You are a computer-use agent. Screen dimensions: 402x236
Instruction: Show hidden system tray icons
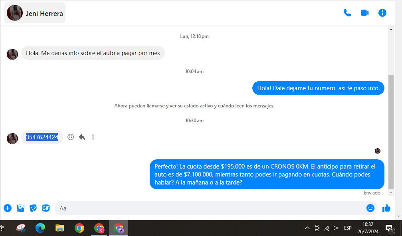[307, 228]
